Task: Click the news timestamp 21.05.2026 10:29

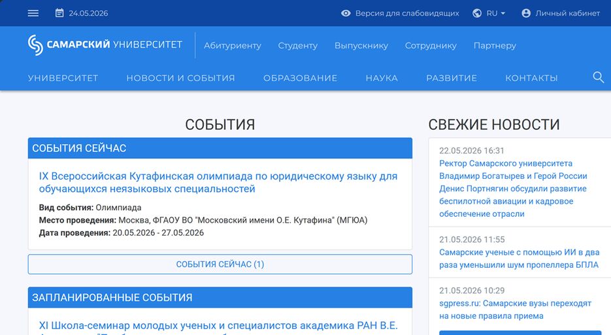Action: (472, 291)
